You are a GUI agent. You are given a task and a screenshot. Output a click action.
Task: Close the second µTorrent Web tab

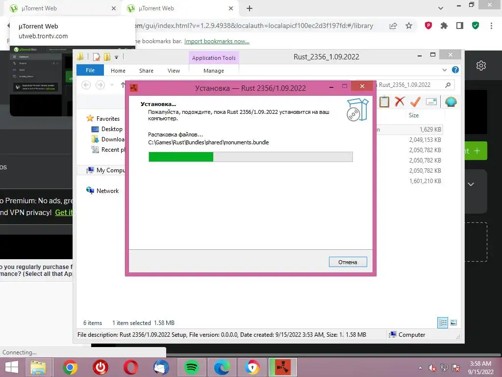coord(231,8)
